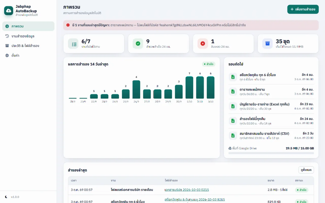Open the สต็อกวัตถุดิบ & ต้นทุนเมนู 2026-10-03 0215 link
Image resolution: width=325 pixels, height=203 pixels.
(194, 199)
